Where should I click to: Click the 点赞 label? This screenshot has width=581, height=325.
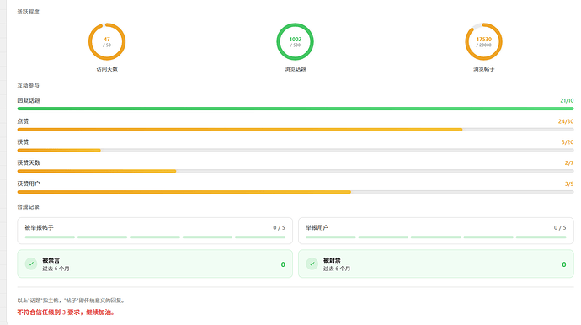tap(23, 121)
